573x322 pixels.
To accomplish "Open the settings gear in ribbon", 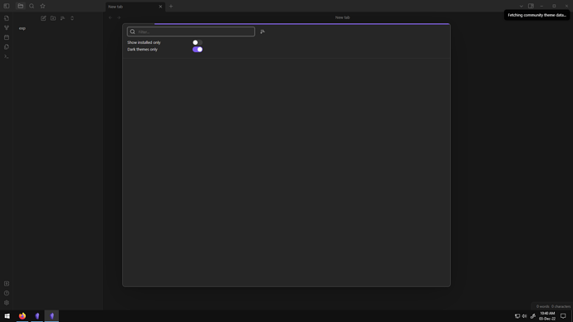I will click(7, 303).
